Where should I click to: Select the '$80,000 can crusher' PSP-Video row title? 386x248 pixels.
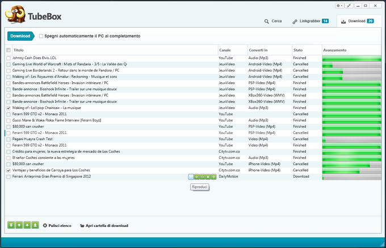pos(28,127)
